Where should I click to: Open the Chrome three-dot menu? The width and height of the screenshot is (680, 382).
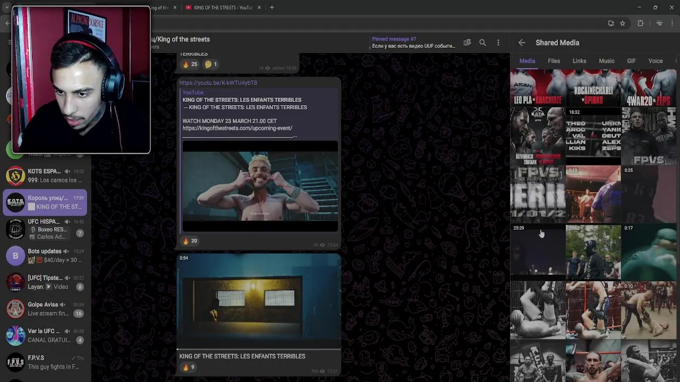click(x=673, y=23)
